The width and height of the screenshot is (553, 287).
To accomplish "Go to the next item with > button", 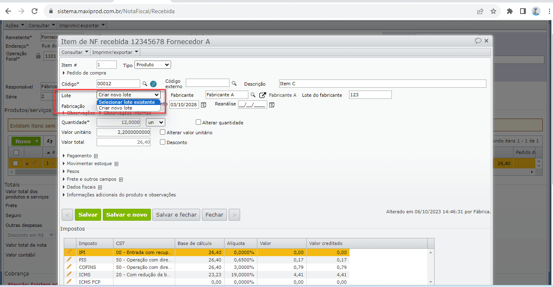I will coord(234,215).
